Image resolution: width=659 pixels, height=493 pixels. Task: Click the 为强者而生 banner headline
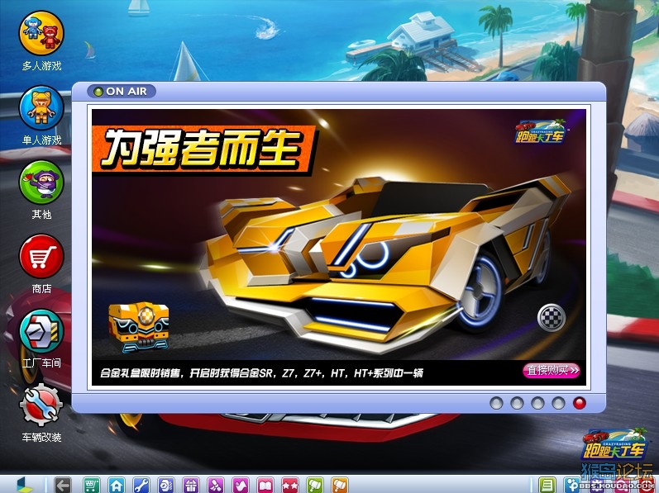(203, 149)
